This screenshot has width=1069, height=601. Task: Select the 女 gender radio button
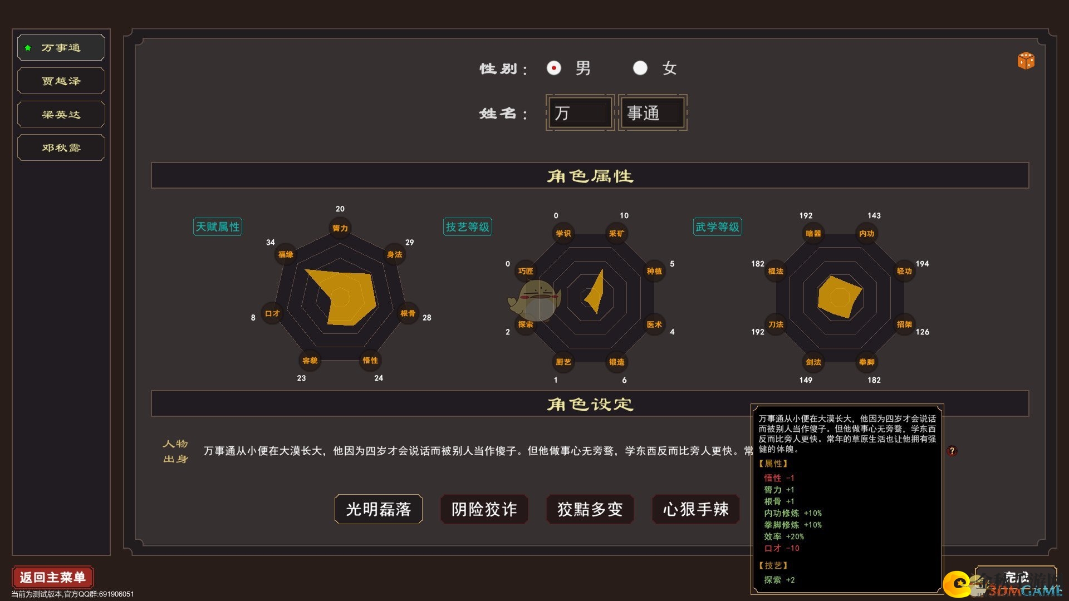pos(640,68)
